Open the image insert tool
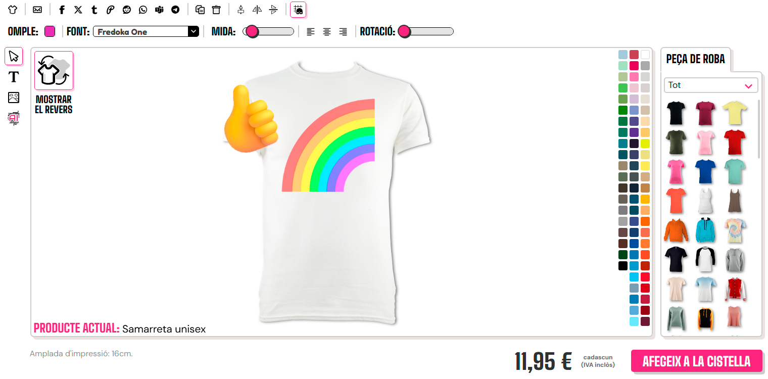Image resolution: width=768 pixels, height=379 pixels. (14, 98)
